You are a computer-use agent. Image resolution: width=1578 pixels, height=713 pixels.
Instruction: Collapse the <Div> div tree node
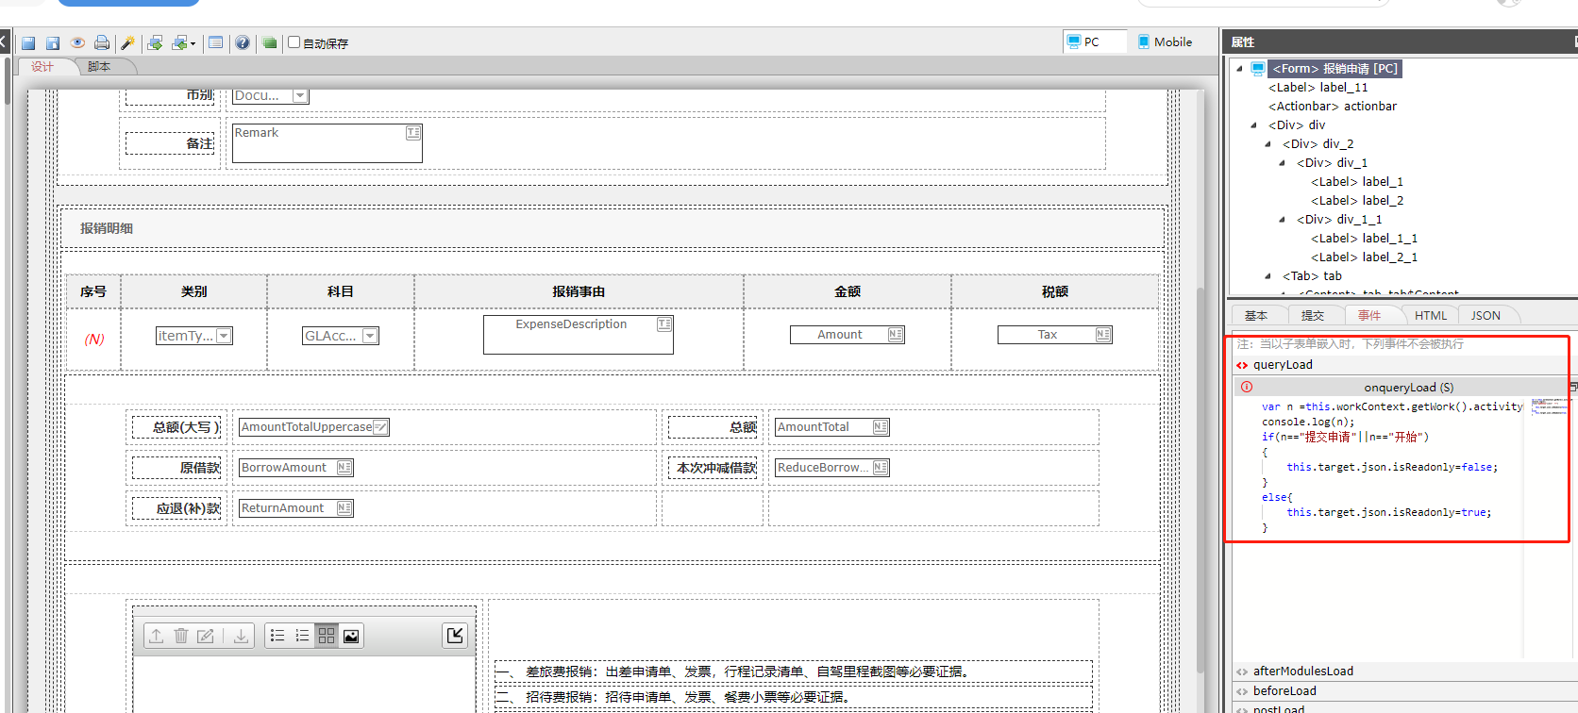point(1253,125)
